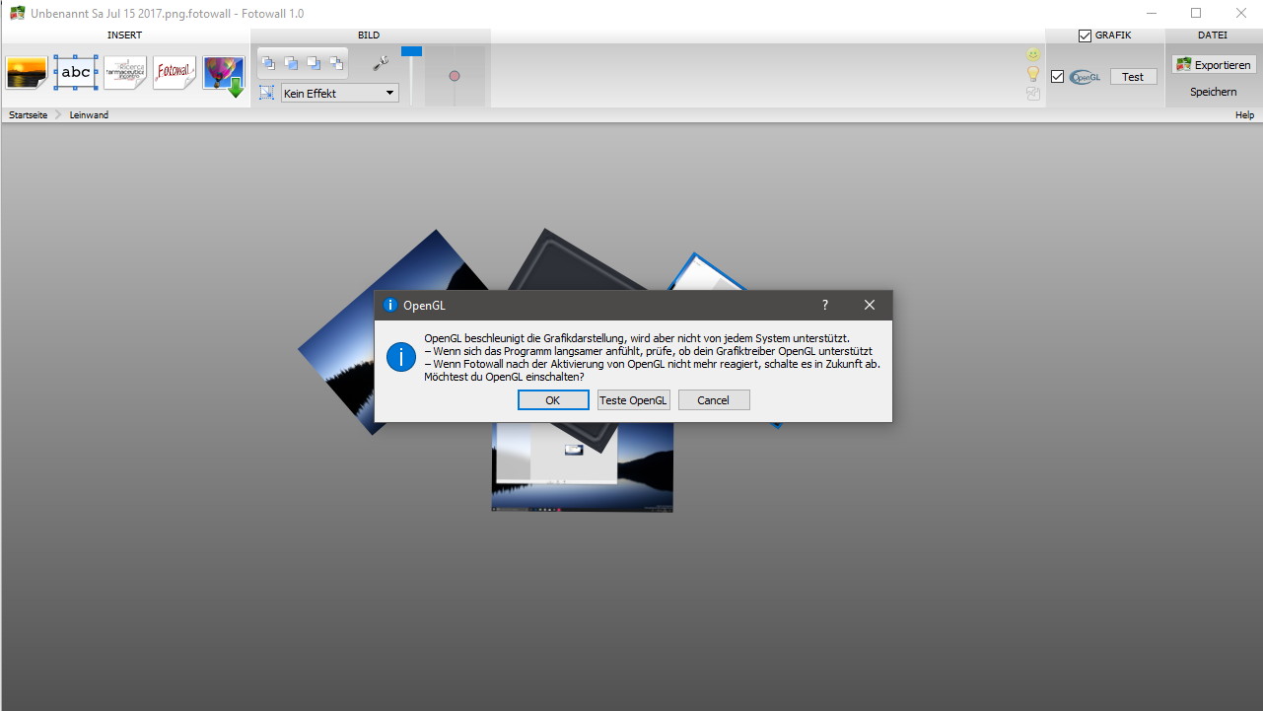1263x711 pixels.
Task: Insert a picture using the sunset icon
Action: coord(27,72)
